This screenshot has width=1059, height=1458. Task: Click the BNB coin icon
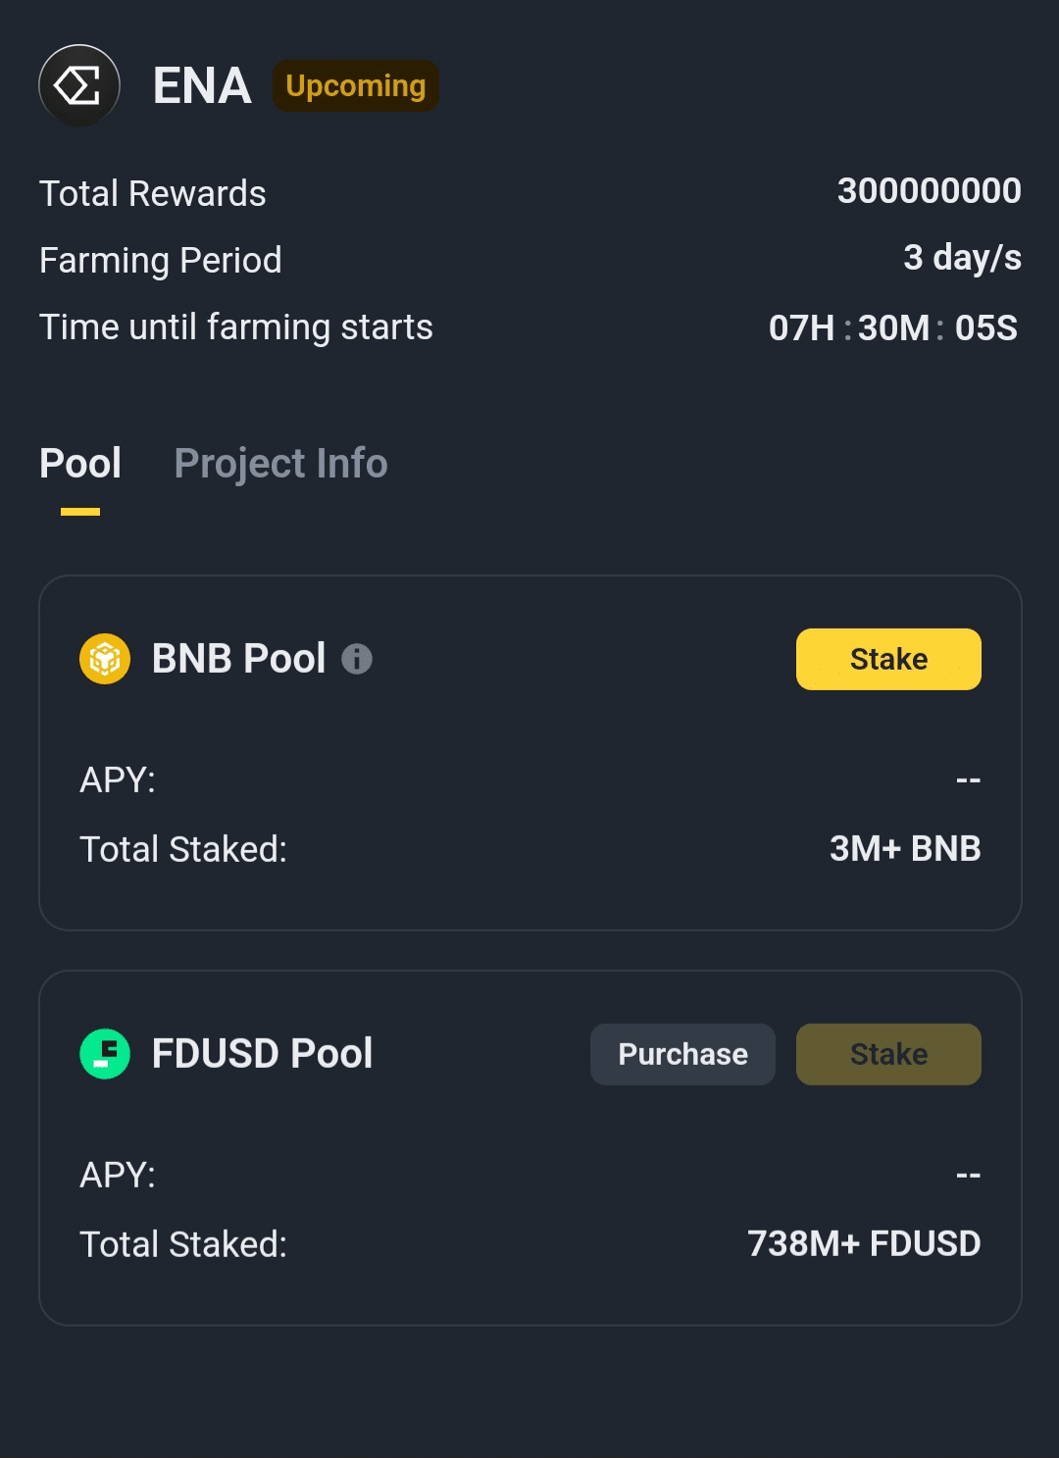click(105, 659)
